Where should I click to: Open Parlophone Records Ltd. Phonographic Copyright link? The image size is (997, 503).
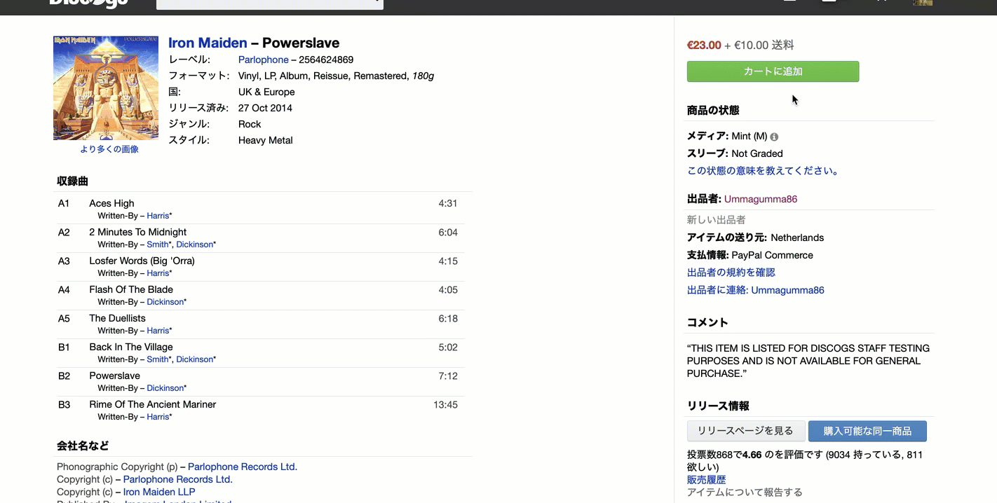(243, 467)
